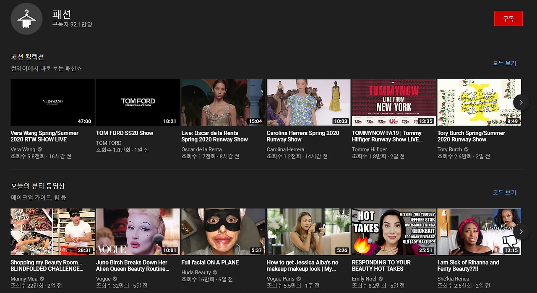Screen dimensions: 537x293
Task: Go to the Tory Burch channel name
Action: 450,149
